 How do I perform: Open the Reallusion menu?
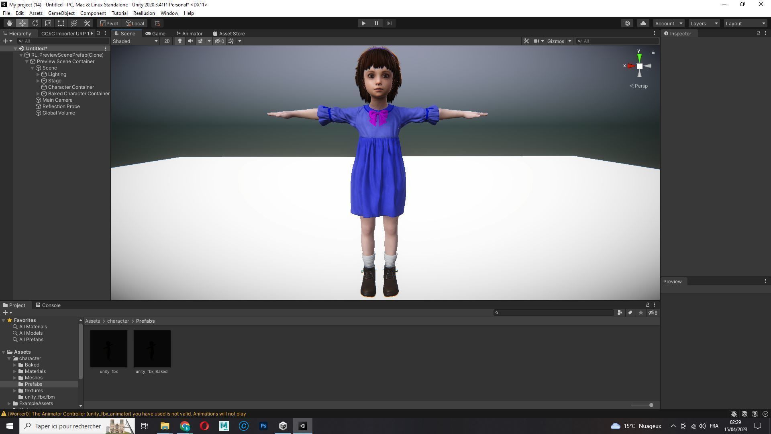[x=144, y=13]
